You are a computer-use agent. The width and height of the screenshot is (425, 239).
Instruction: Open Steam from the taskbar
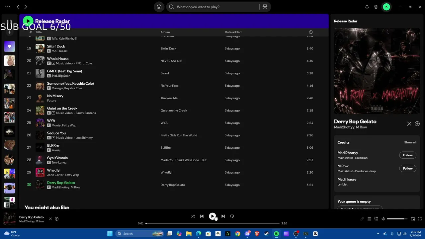tap(267, 234)
